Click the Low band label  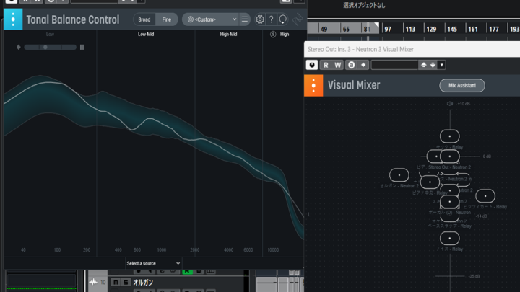click(x=50, y=34)
